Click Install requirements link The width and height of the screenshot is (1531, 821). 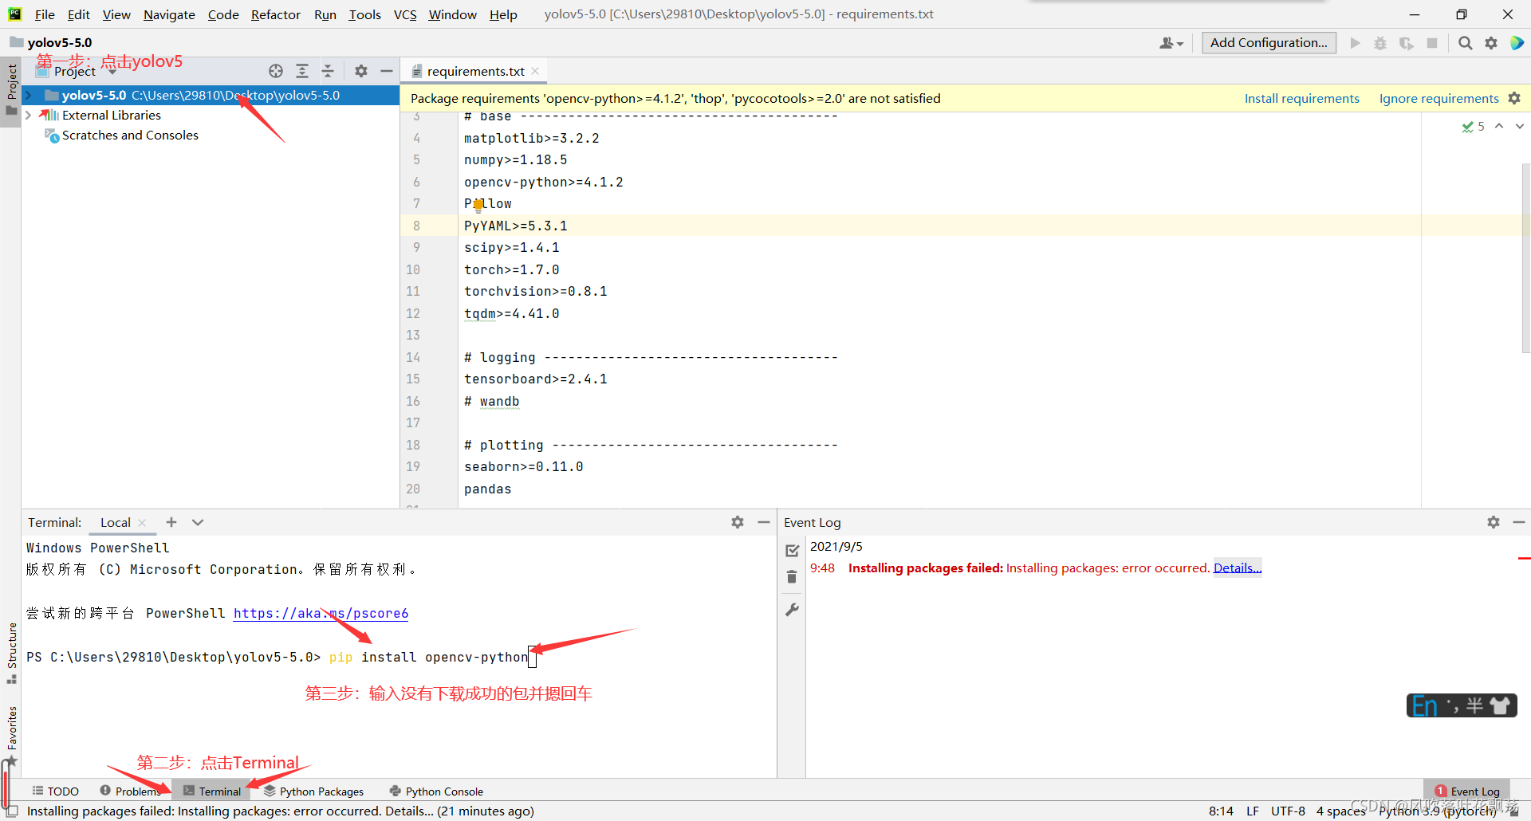tap(1302, 98)
